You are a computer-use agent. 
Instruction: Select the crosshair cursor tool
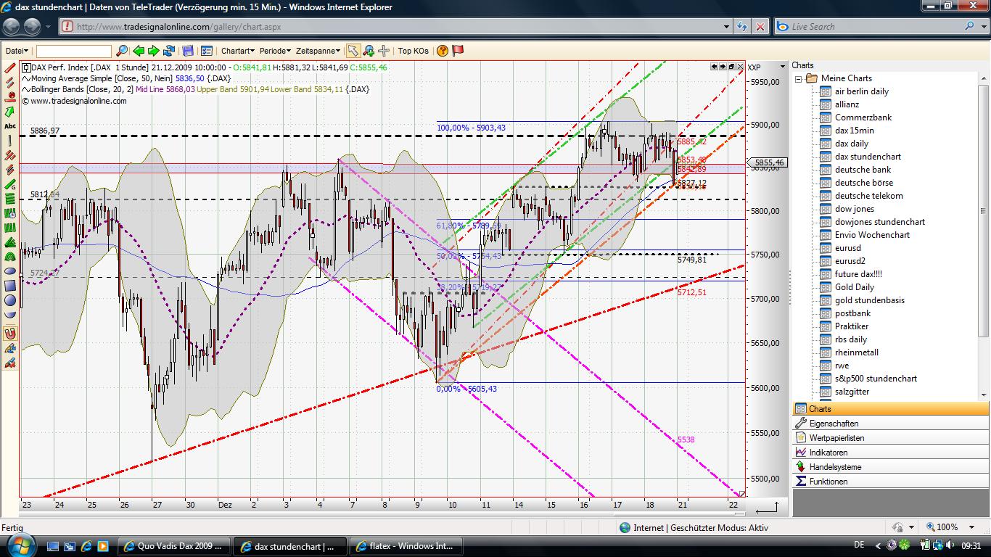[383, 51]
